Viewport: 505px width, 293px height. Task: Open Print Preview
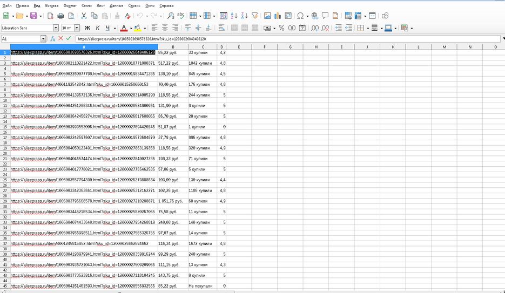(x=71, y=16)
